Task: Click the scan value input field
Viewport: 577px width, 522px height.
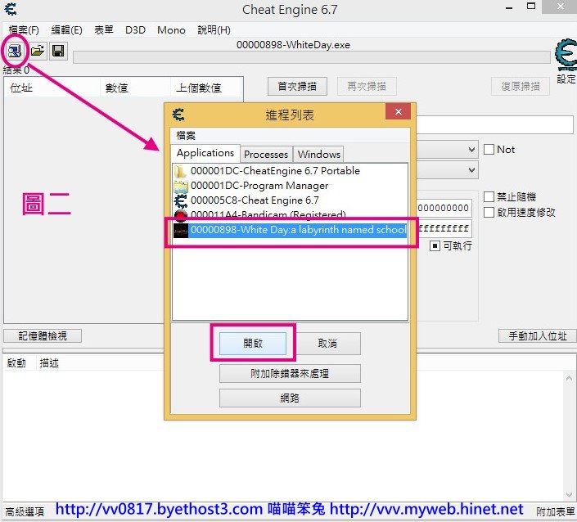Action: click(495, 125)
